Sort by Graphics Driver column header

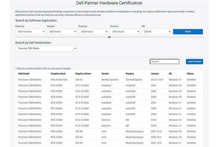click(x=83, y=73)
